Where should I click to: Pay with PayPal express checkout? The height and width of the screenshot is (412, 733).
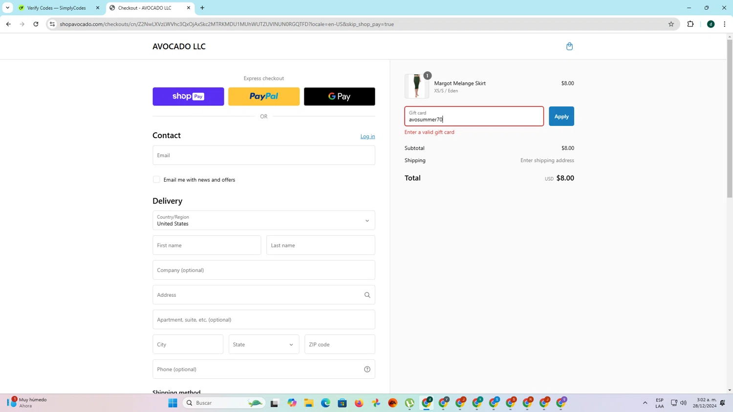point(264,97)
